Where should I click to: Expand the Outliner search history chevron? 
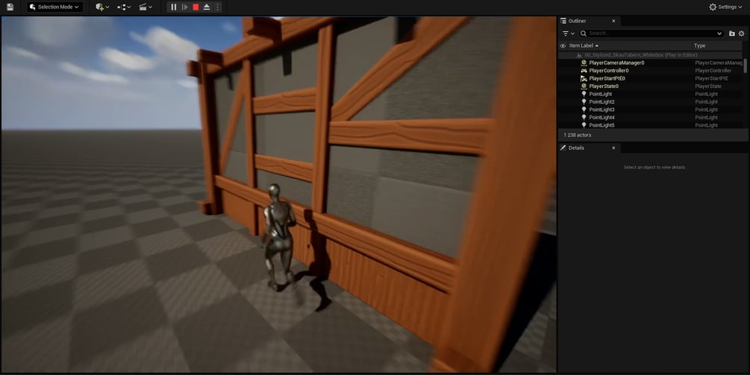click(719, 34)
